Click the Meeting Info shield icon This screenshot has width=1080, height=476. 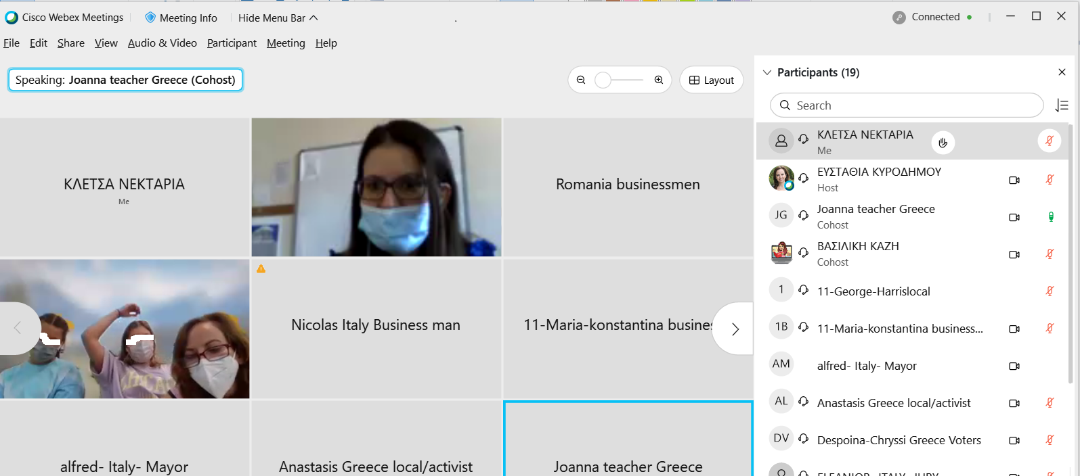point(150,18)
